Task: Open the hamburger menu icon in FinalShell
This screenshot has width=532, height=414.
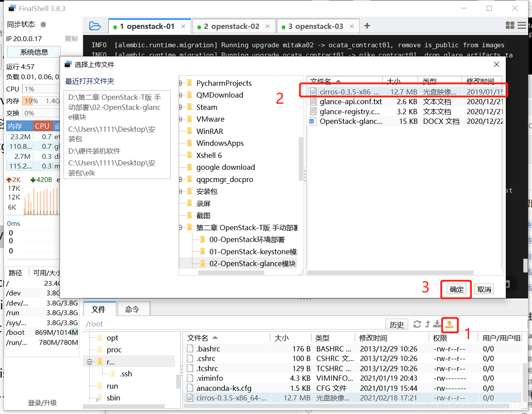Action: click(522, 26)
